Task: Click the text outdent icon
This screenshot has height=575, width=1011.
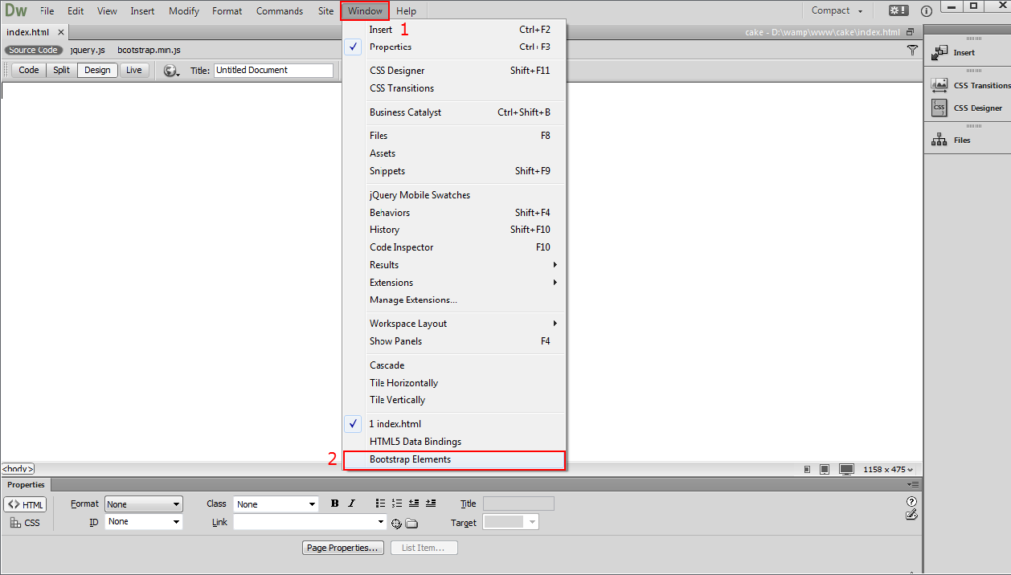Action: point(414,504)
